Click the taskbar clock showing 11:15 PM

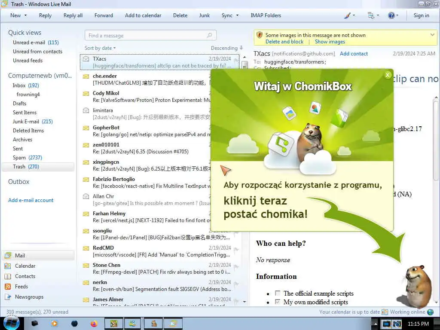point(418,324)
